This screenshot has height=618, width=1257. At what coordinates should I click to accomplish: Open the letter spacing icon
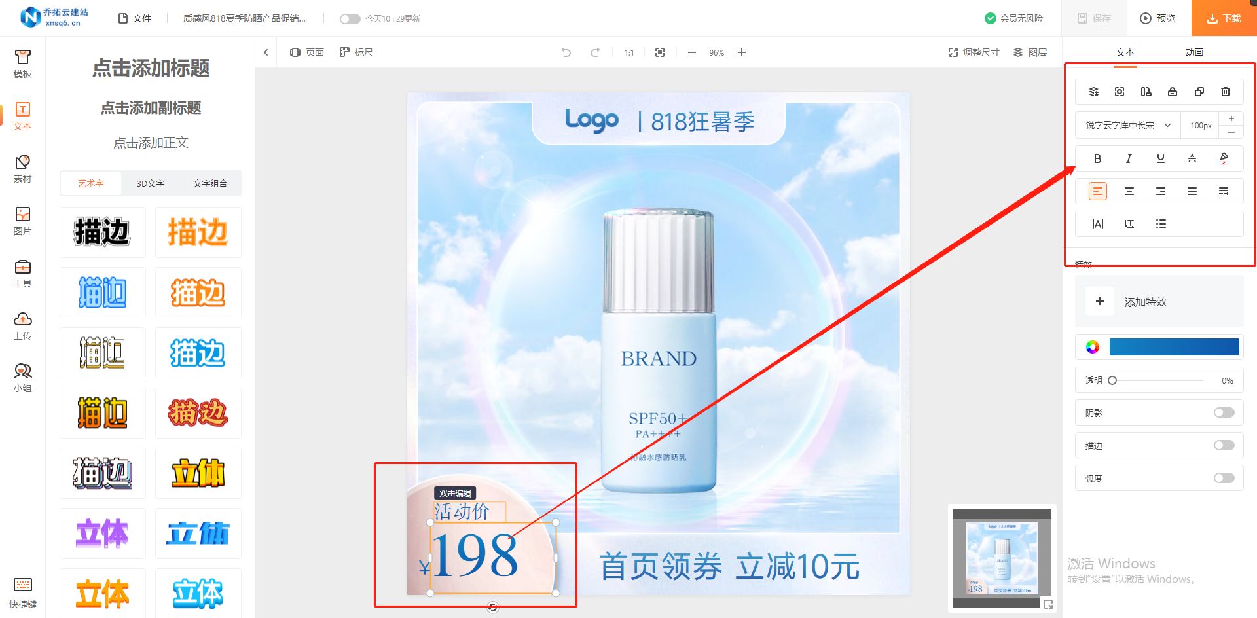coord(1097,224)
